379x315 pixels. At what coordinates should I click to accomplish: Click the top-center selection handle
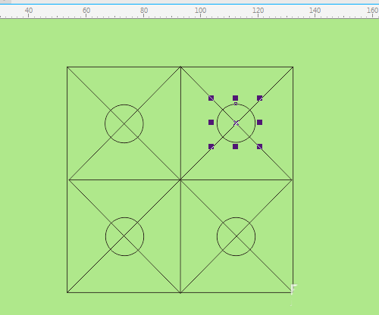(236, 98)
